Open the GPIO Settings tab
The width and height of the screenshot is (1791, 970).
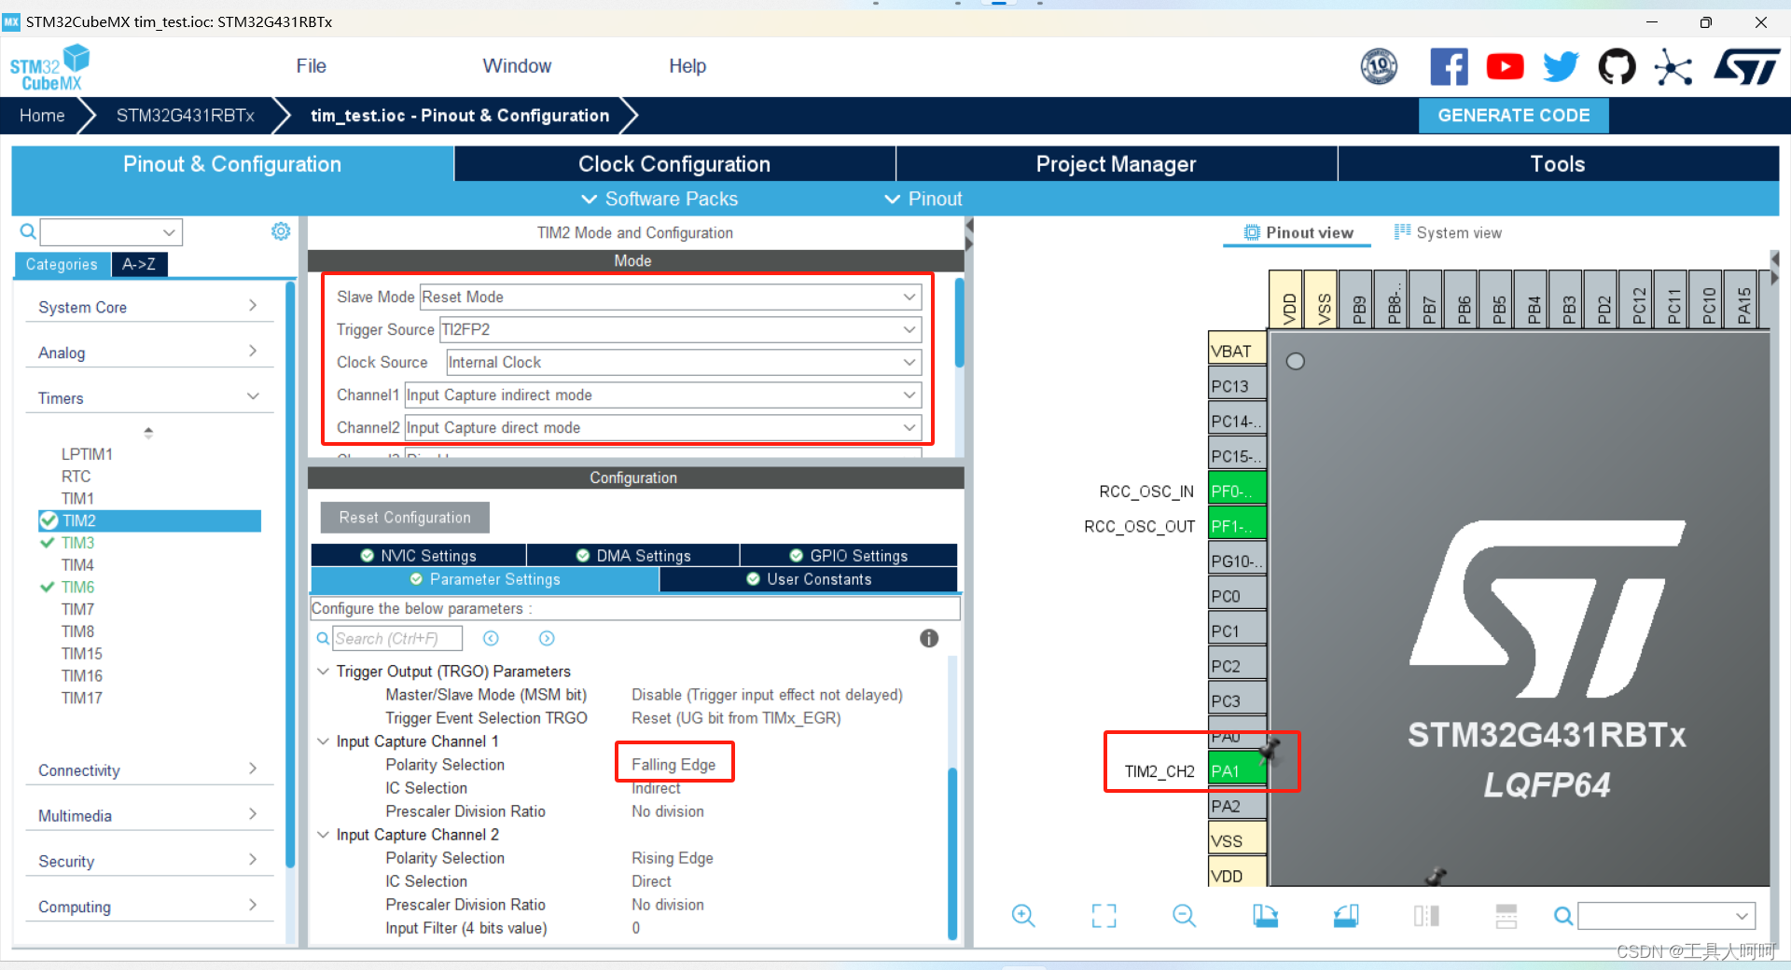pyautogui.click(x=849, y=555)
